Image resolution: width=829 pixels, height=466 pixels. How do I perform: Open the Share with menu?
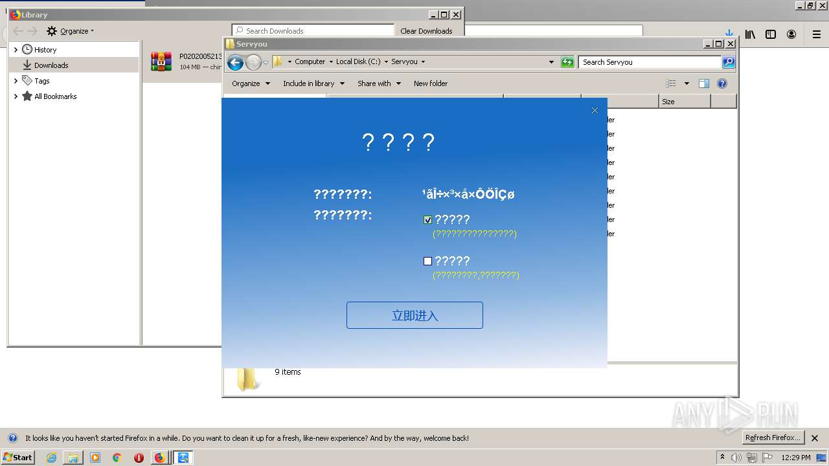379,83
